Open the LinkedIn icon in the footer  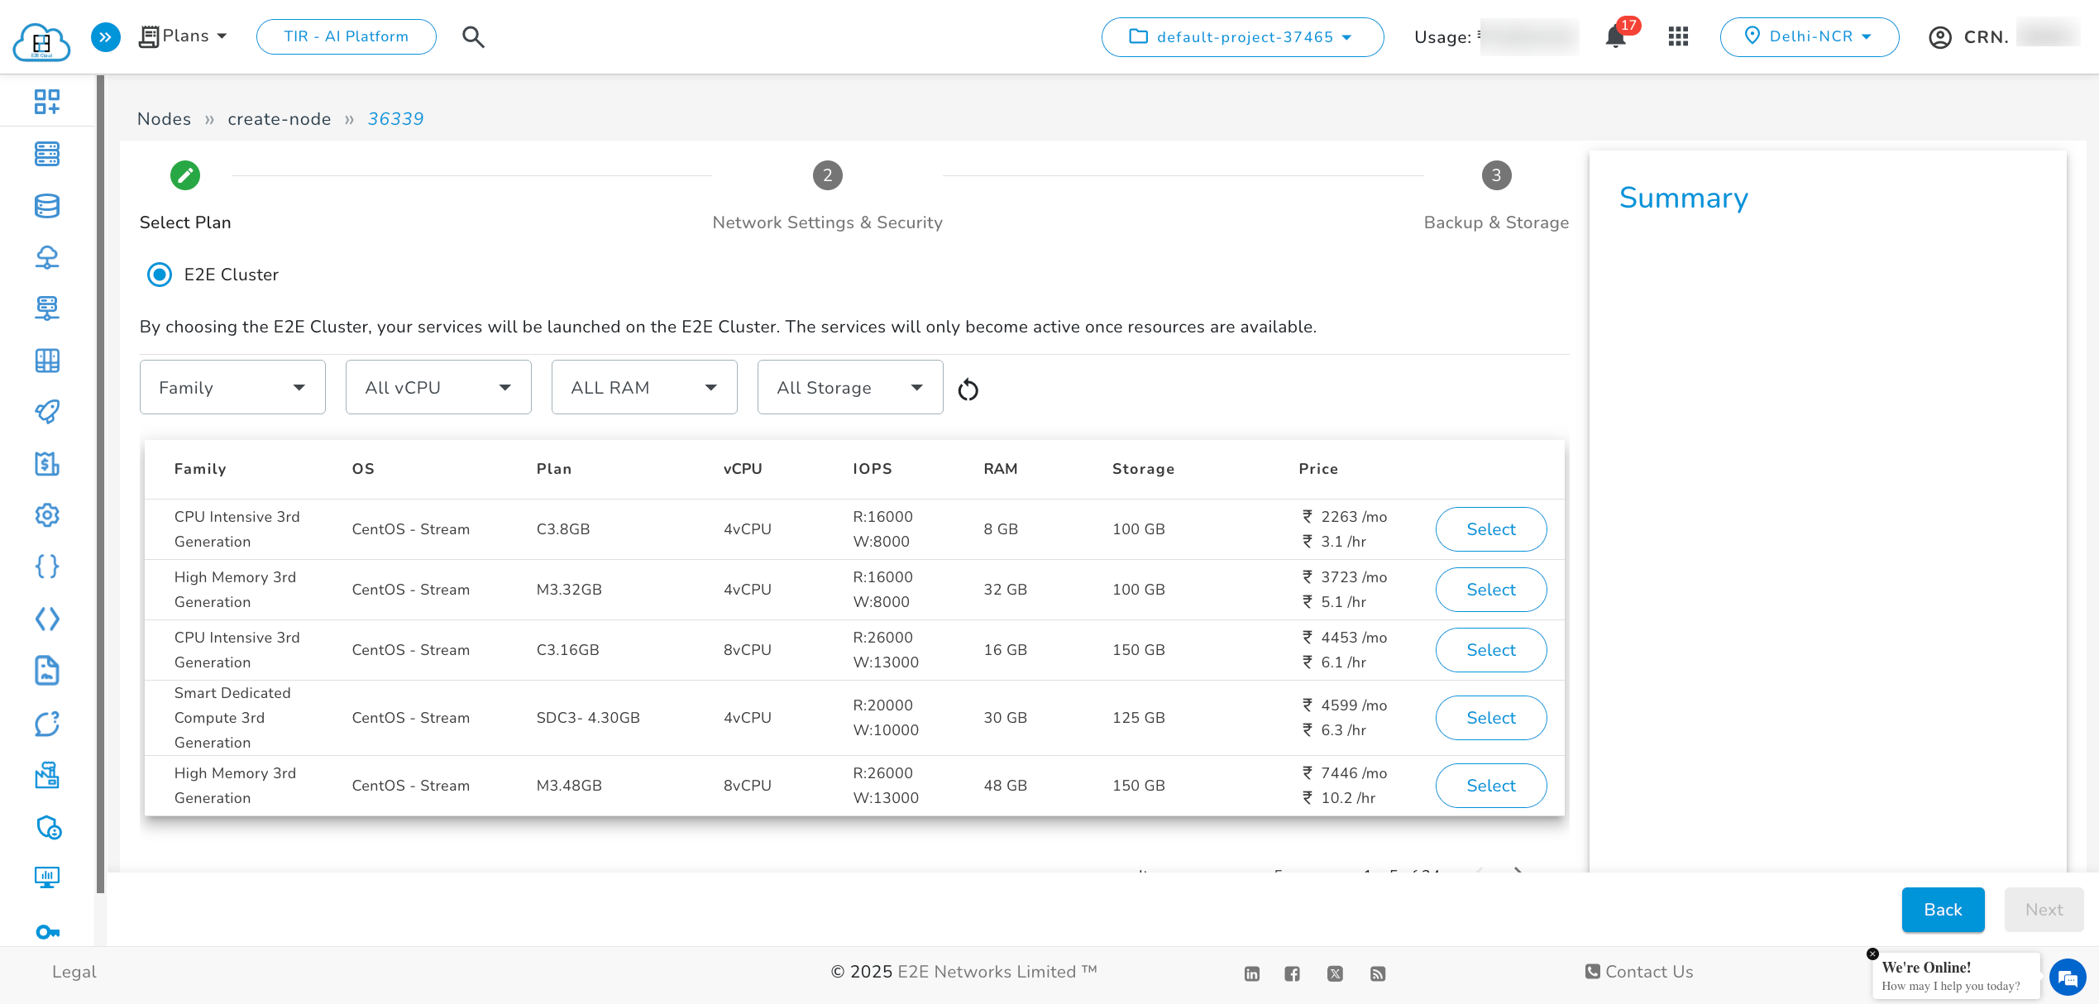[x=1252, y=973]
